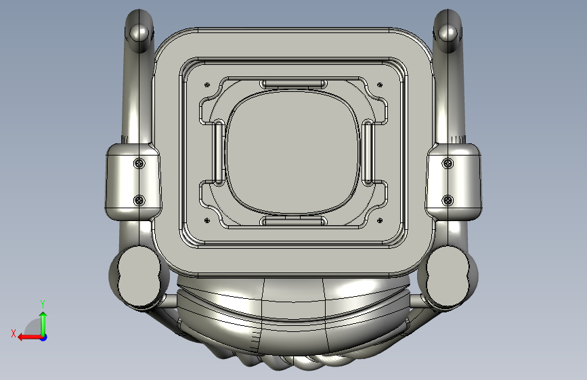Select the upper screw on the left armrest bracket
Image resolution: width=587 pixels, height=380 pixels.
click(139, 163)
